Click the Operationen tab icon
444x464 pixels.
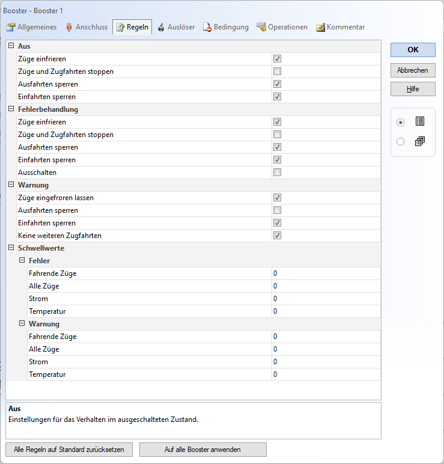(261, 27)
